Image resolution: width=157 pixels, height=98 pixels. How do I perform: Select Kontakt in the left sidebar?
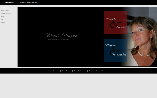3,22
